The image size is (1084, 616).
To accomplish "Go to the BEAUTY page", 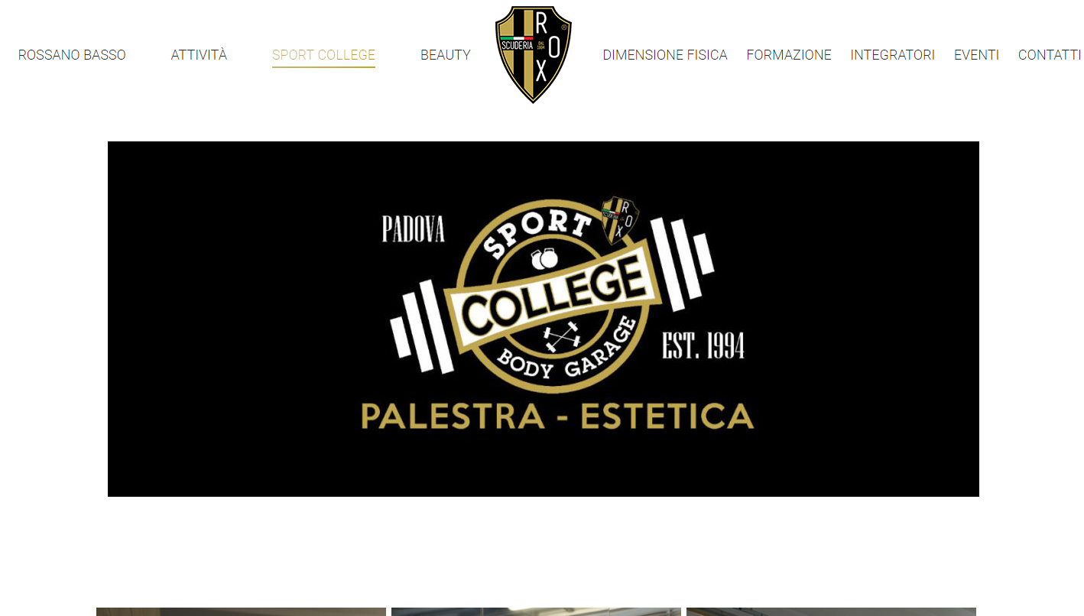I will pyautogui.click(x=446, y=55).
